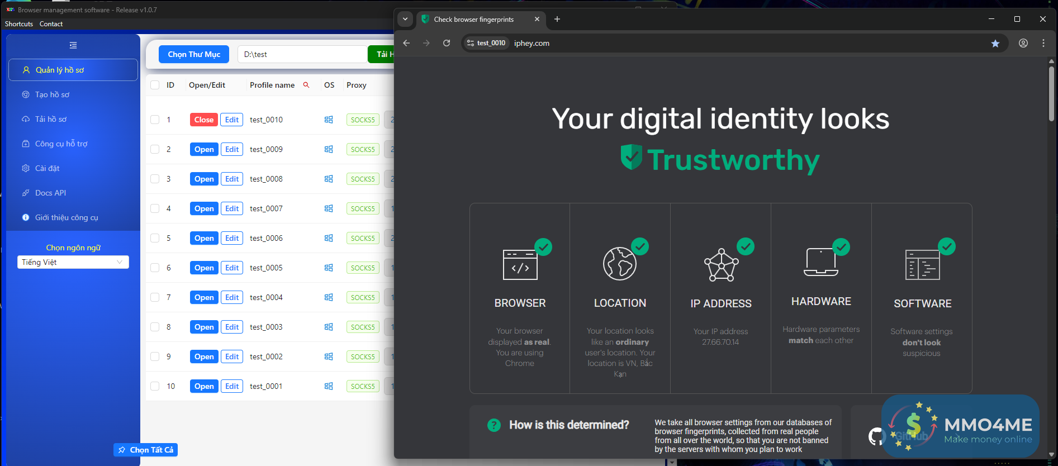The image size is (1058, 466).
Task: Click the bookmark star in address bar
Action: click(995, 43)
